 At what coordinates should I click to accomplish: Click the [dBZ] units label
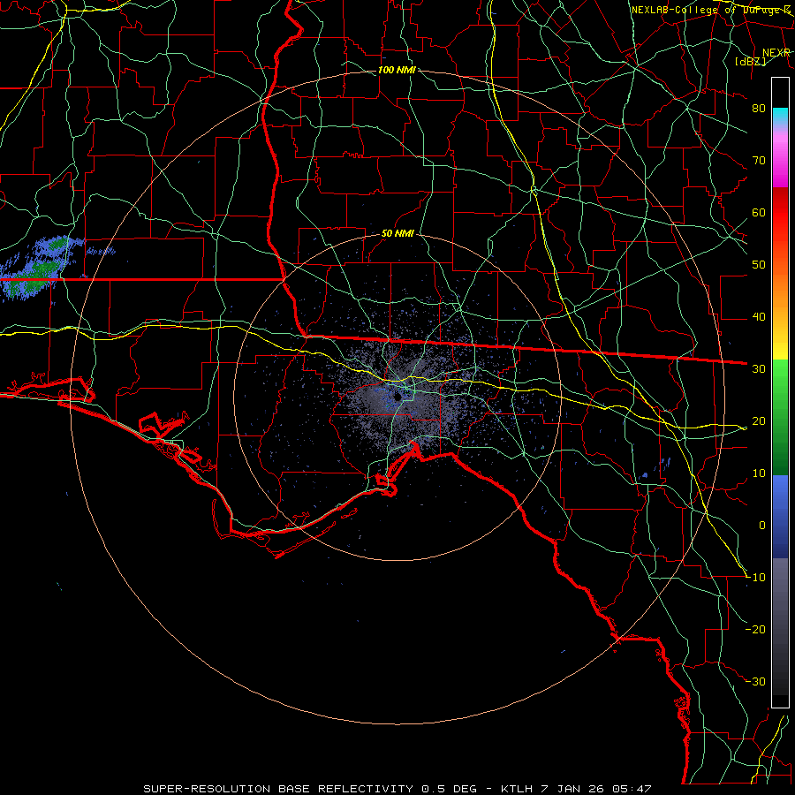tap(751, 61)
